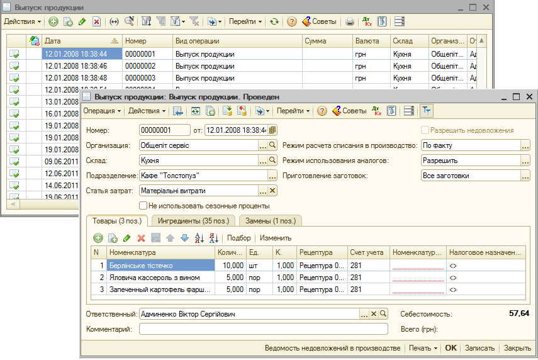Click move row down arrow icon

pyautogui.click(x=184, y=238)
